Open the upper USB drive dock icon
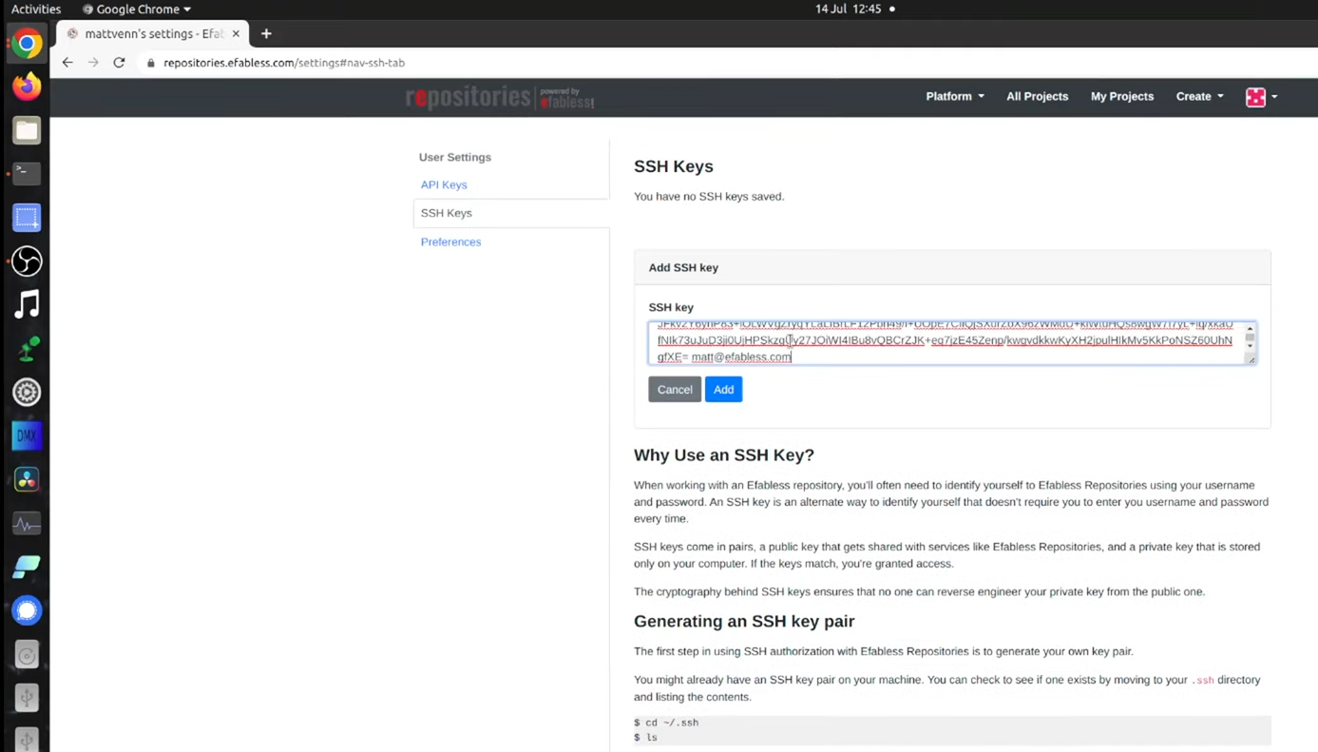 (27, 698)
